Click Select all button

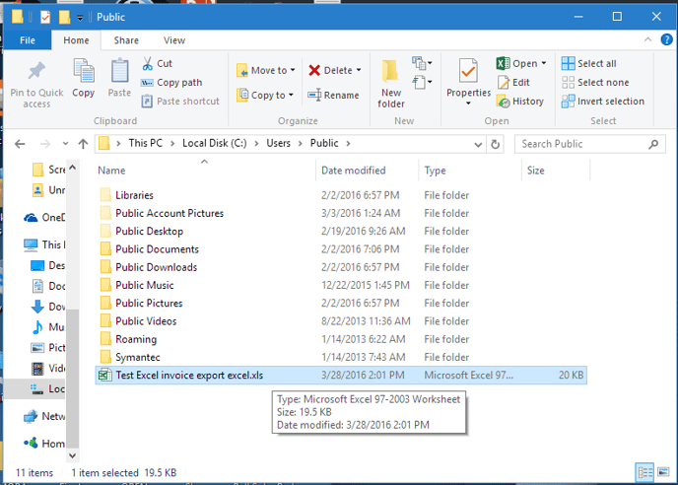point(589,64)
